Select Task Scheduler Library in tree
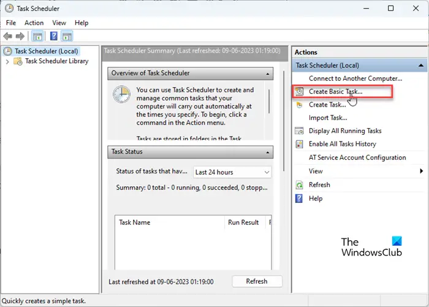Screen dimensions: 429x307 coord(56,61)
